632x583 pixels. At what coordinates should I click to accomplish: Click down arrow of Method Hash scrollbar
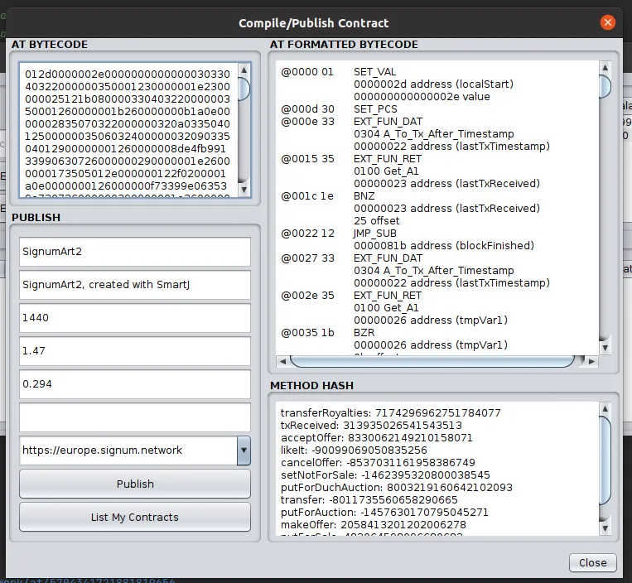605,528
